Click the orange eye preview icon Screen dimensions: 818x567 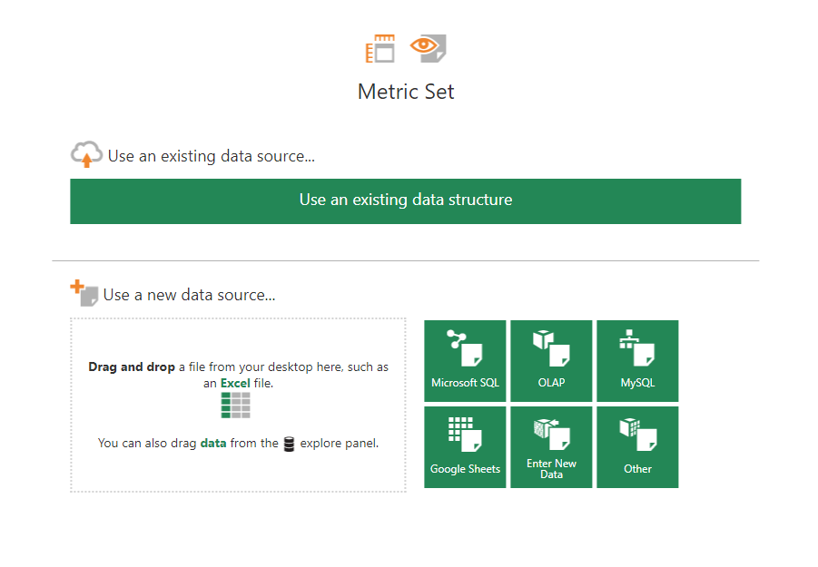coord(429,48)
